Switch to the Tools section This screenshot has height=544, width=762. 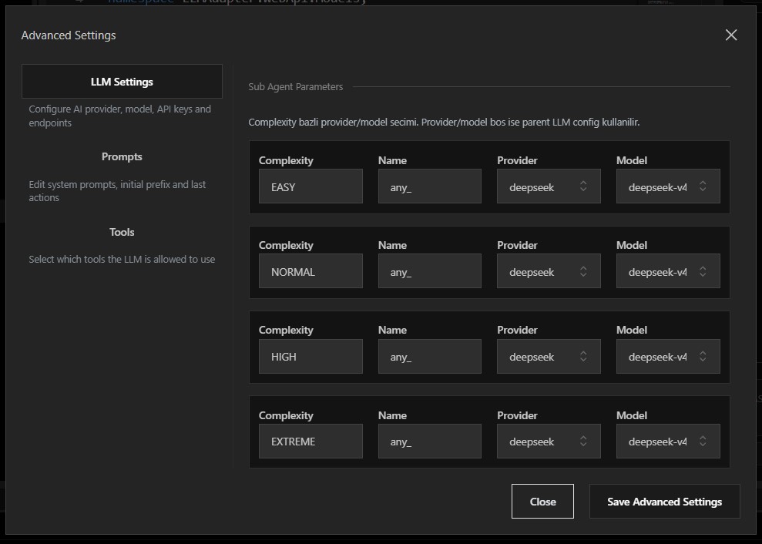click(122, 232)
